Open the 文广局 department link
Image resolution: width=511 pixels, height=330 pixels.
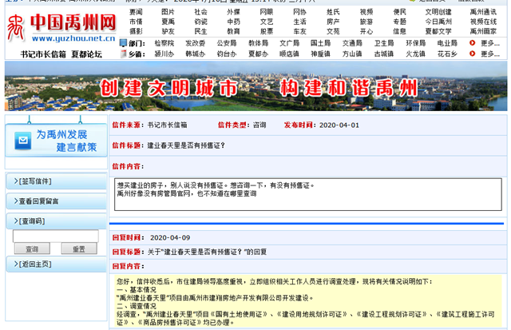(x=289, y=43)
